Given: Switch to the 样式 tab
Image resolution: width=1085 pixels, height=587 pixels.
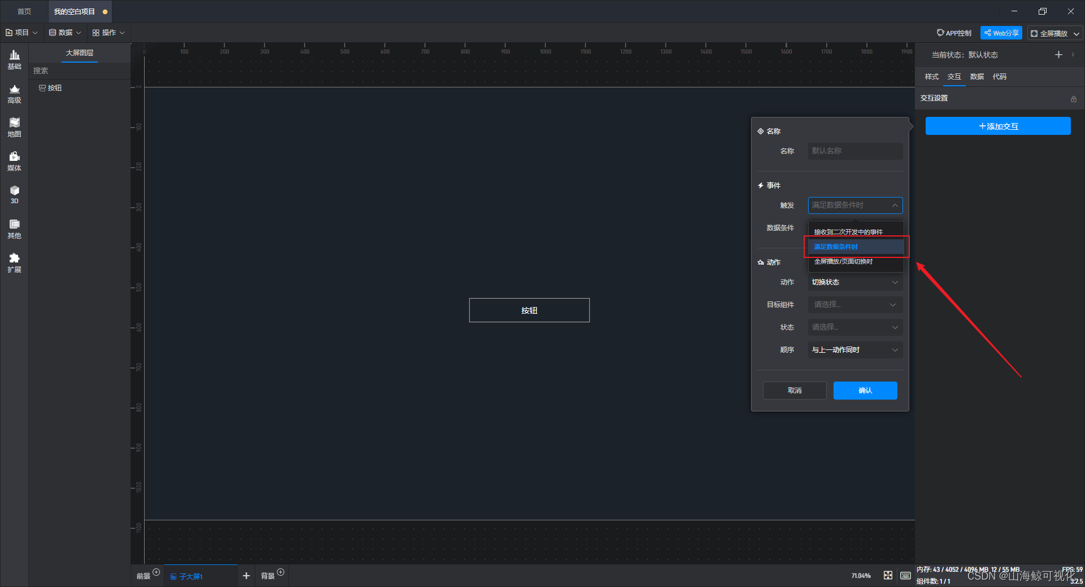Looking at the screenshot, I should click(931, 77).
